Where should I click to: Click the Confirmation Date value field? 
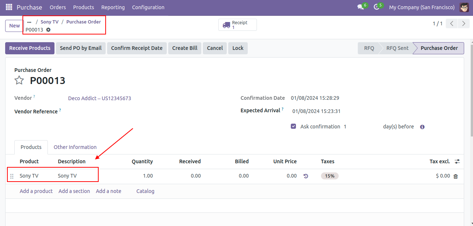(x=315, y=98)
